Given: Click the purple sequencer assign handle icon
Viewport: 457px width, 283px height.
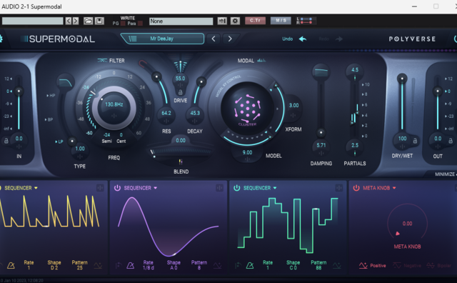Looking at the screenshot, I should pos(219,188).
